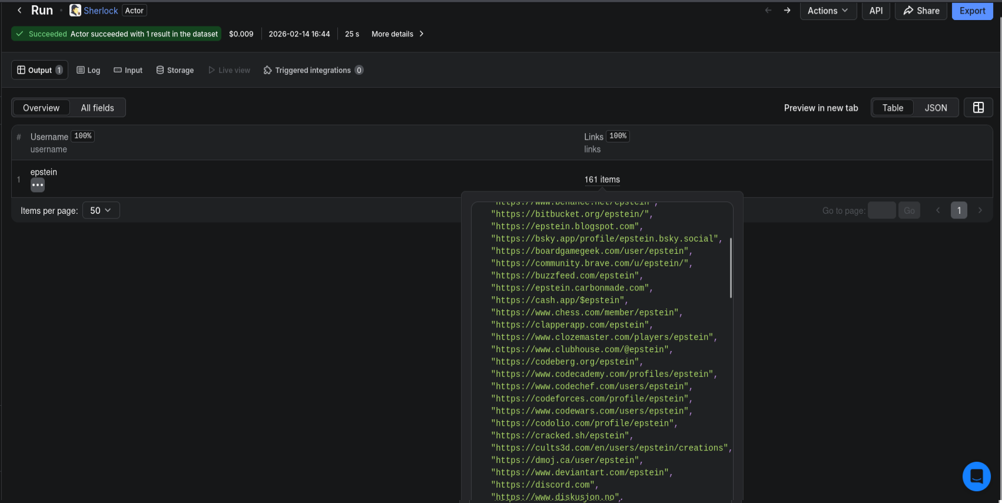Switch to JSON display mode
Image resolution: width=1002 pixels, height=503 pixels.
coord(935,108)
